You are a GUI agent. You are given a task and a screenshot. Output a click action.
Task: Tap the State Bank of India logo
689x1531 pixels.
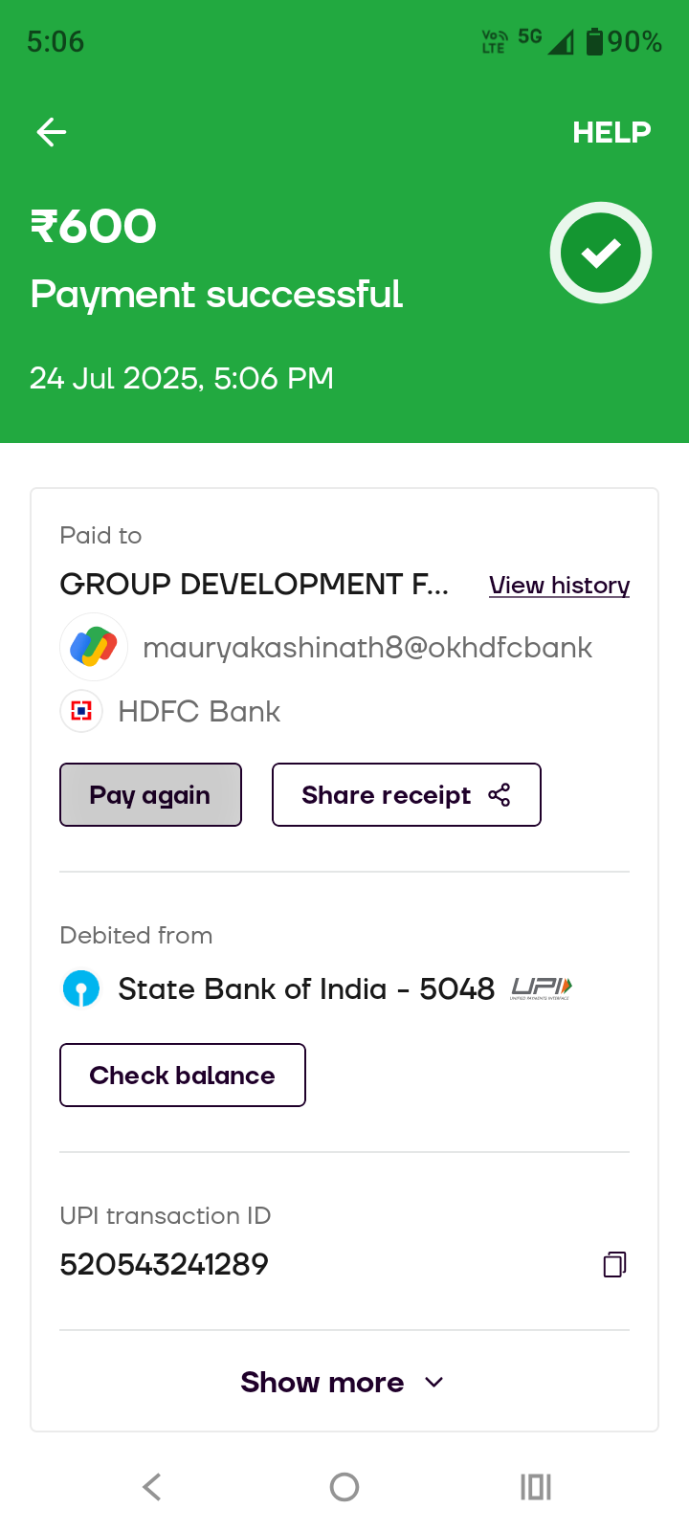81,988
